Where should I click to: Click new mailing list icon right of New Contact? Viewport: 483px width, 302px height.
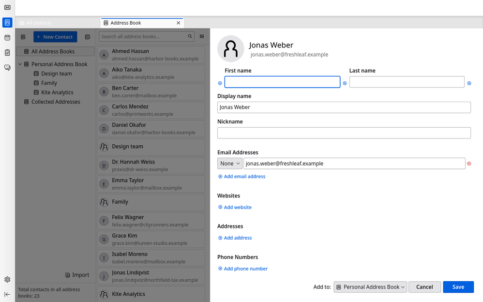pos(88,37)
